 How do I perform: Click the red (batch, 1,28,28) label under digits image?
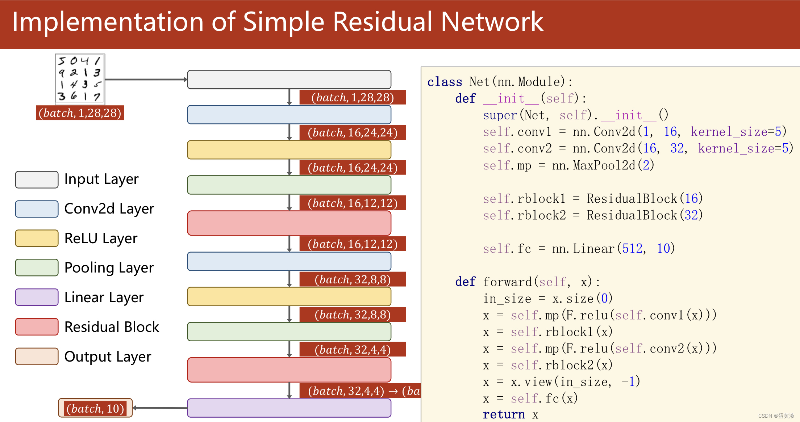(80, 113)
